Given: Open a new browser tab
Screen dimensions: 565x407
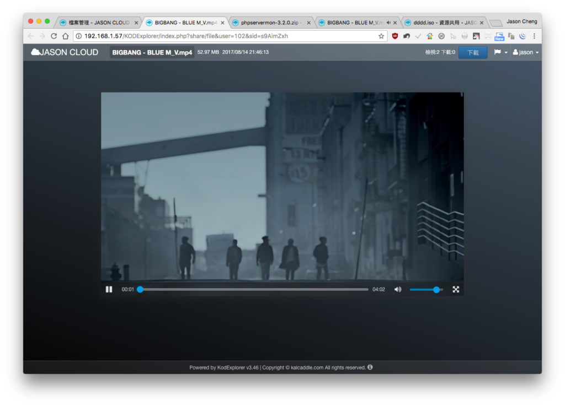Looking at the screenshot, I should click(496, 23).
